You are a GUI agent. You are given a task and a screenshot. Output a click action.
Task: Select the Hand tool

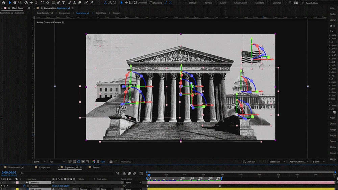(x=15, y=3)
